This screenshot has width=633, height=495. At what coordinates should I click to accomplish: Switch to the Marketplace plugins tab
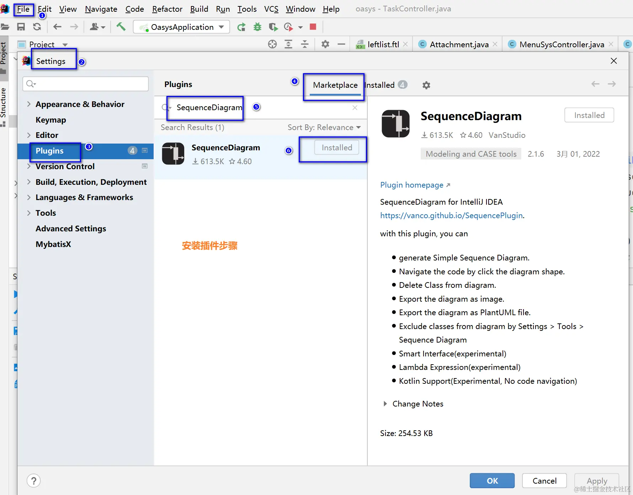coord(335,85)
